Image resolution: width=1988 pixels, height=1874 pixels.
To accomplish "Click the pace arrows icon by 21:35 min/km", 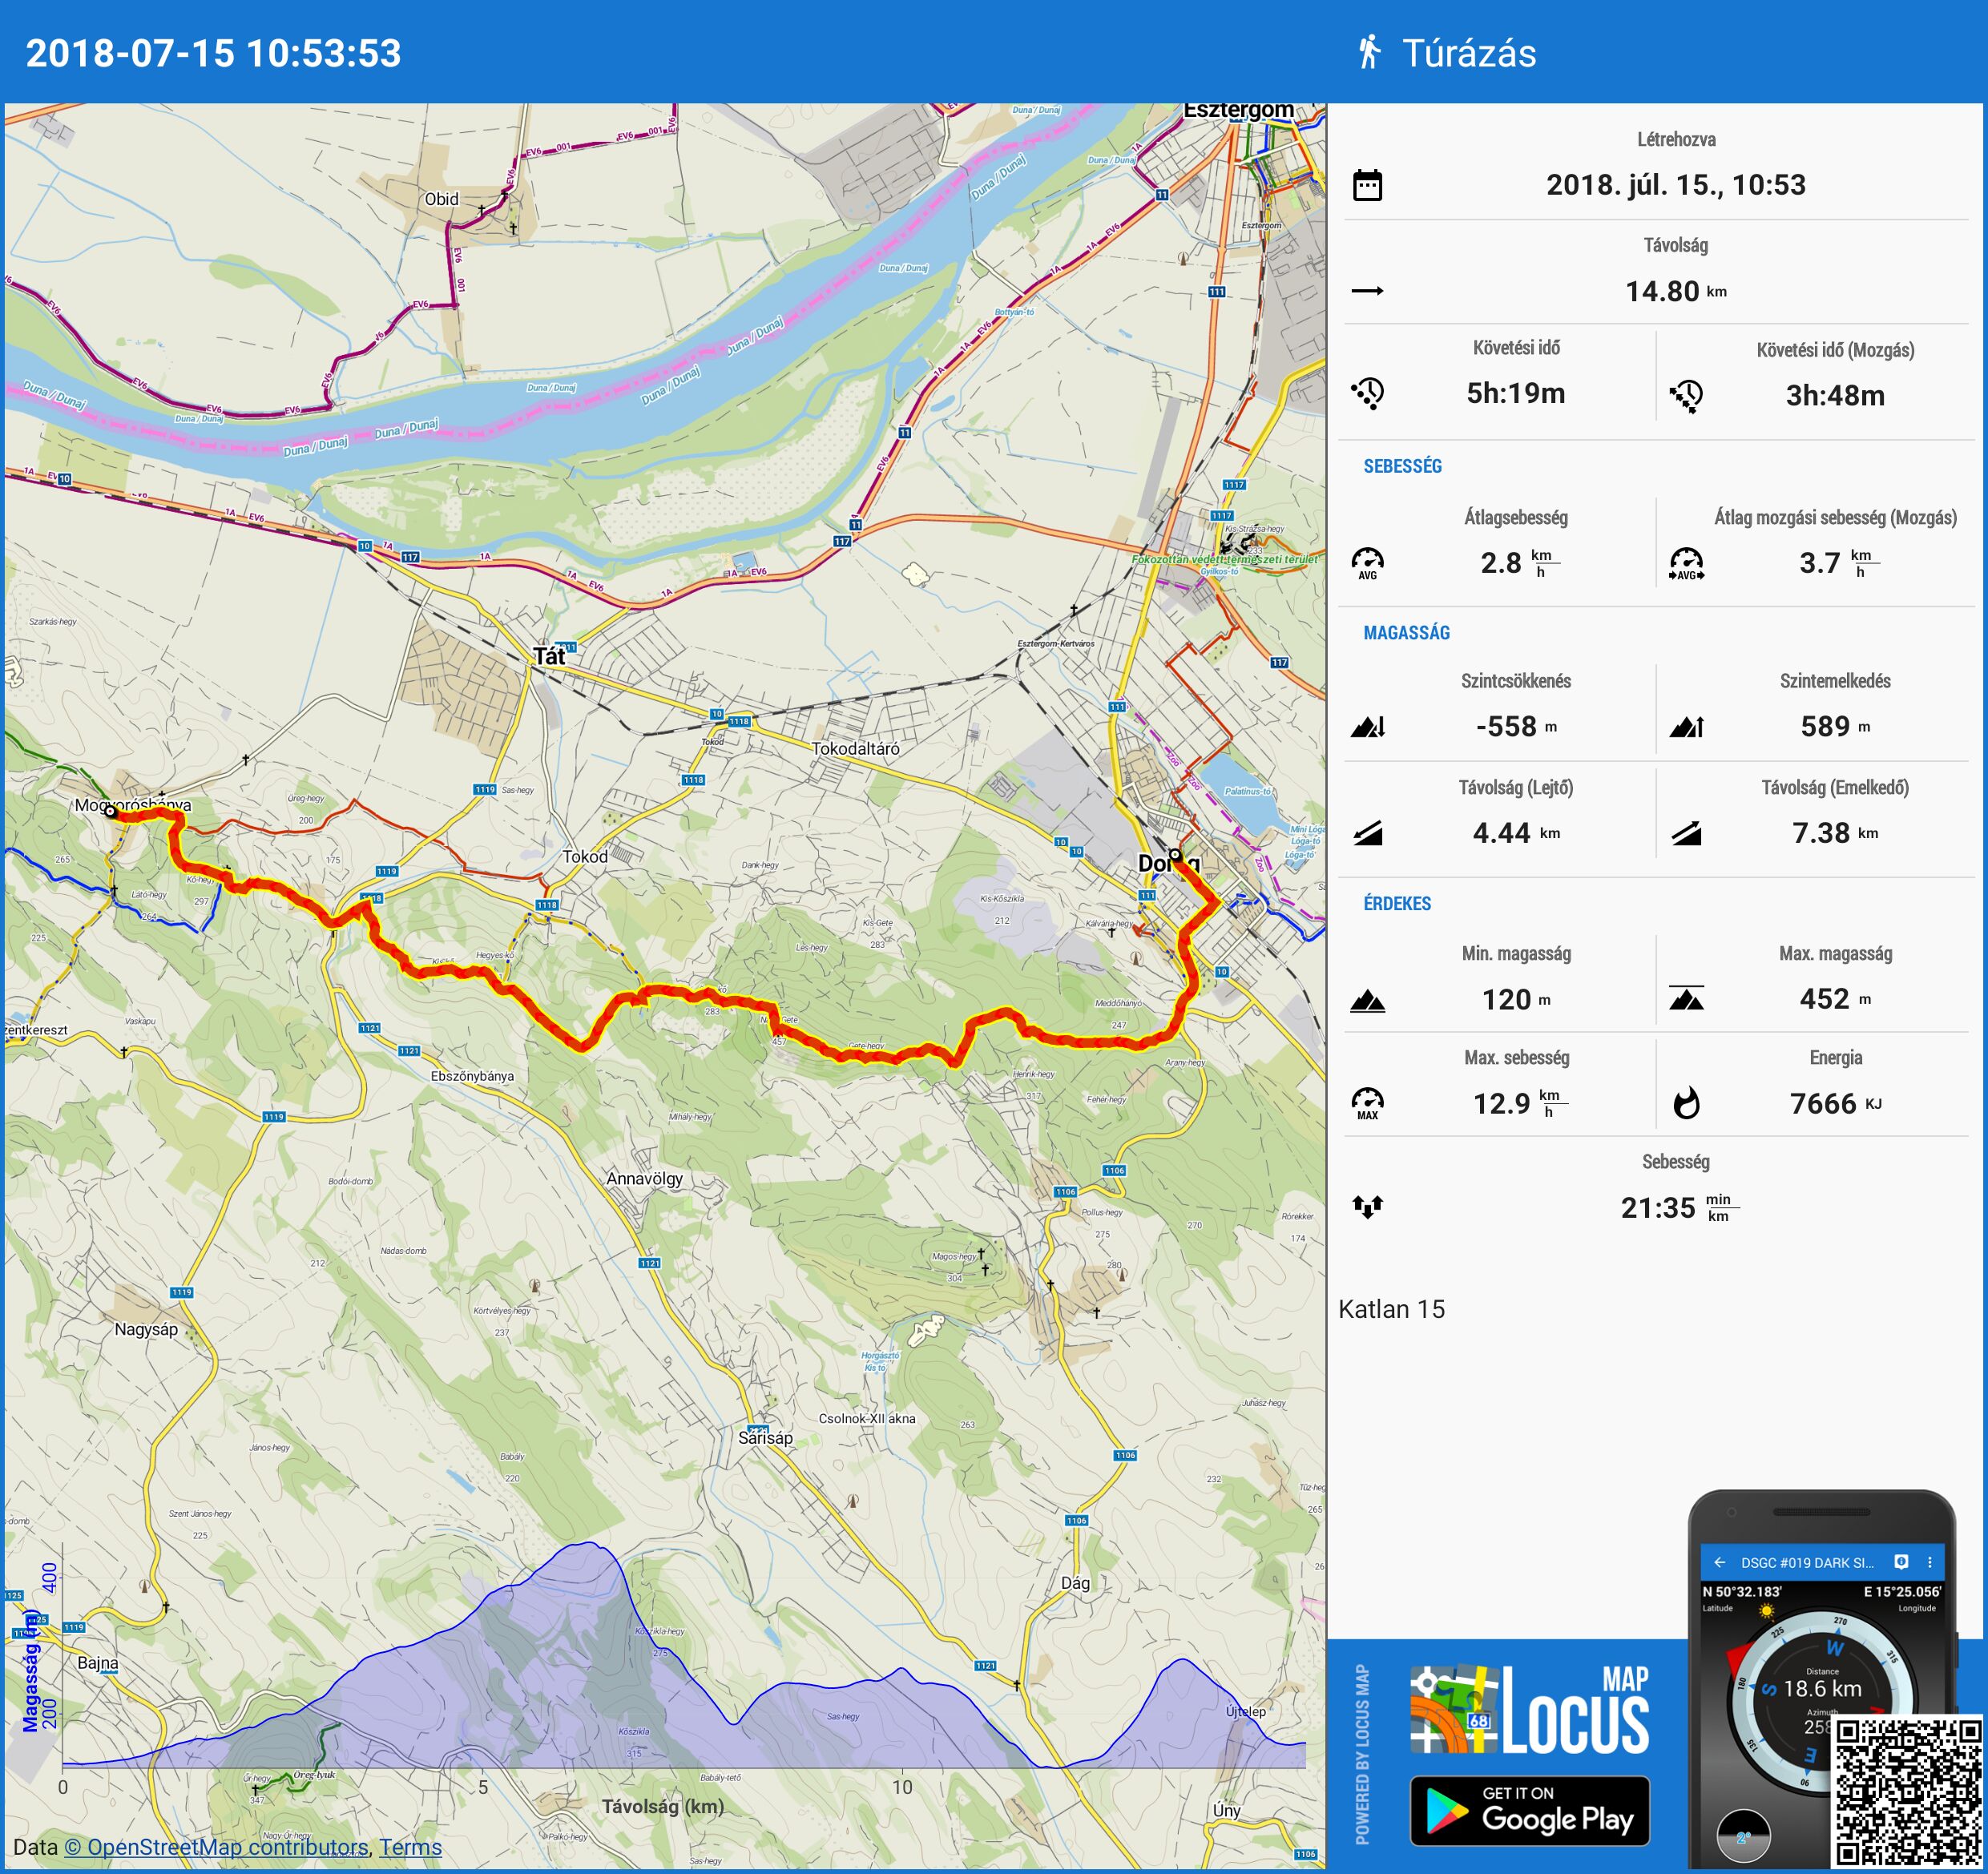I will pyautogui.click(x=1367, y=1207).
